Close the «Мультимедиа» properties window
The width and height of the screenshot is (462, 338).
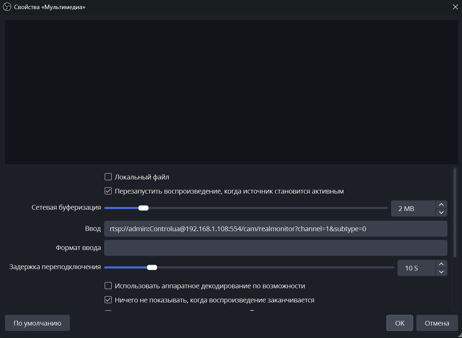(x=455, y=7)
